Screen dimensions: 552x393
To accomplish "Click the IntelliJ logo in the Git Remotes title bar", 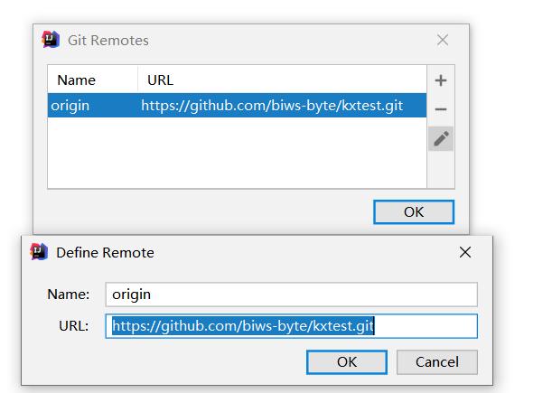I will coord(51,40).
